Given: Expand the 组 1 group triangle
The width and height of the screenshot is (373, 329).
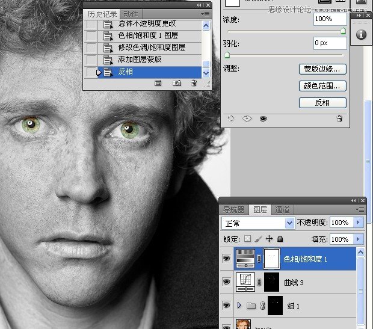Looking at the screenshot, I should tap(239, 305).
